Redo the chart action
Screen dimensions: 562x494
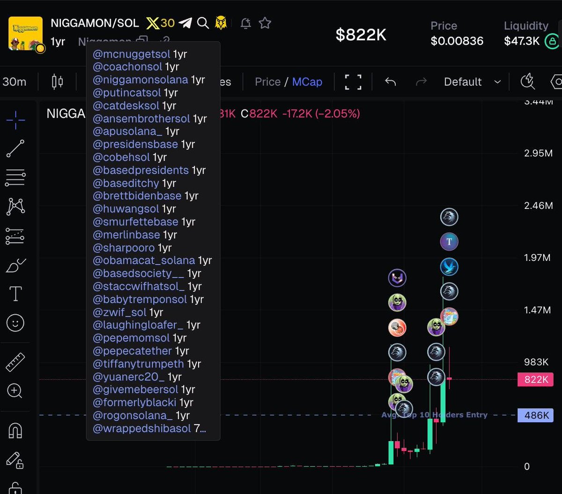click(421, 82)
